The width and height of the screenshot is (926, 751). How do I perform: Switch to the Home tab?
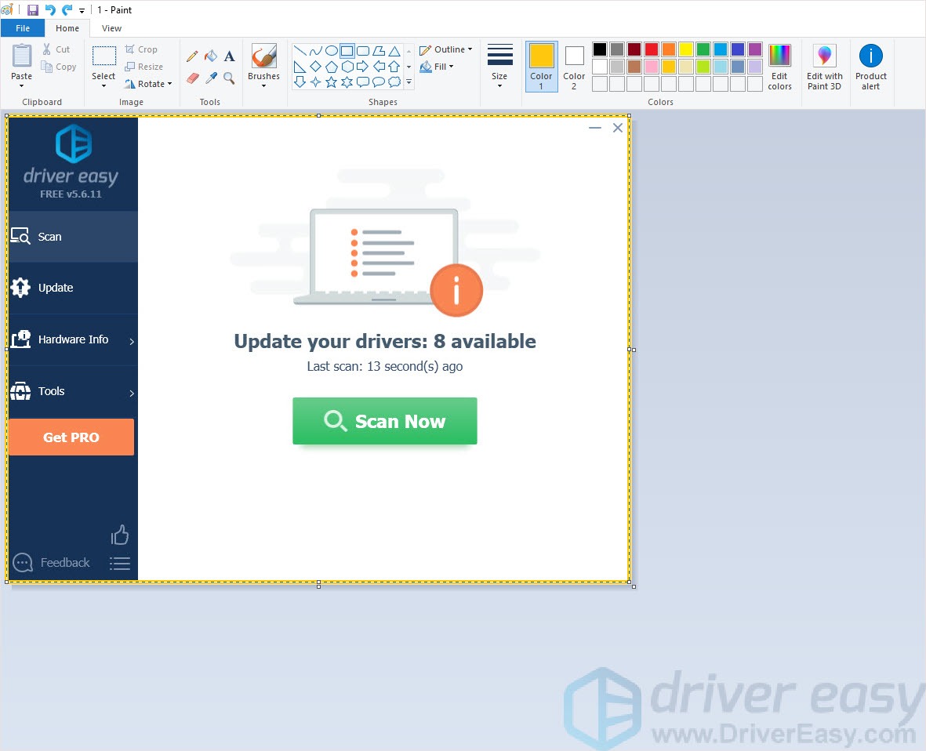tap(67, 28)
